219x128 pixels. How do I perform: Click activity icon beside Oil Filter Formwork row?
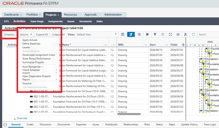click(x=31, y=102)
